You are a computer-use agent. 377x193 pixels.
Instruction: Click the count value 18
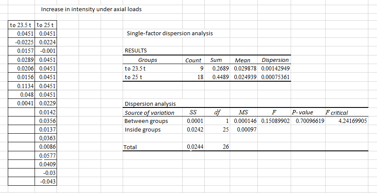200,77
